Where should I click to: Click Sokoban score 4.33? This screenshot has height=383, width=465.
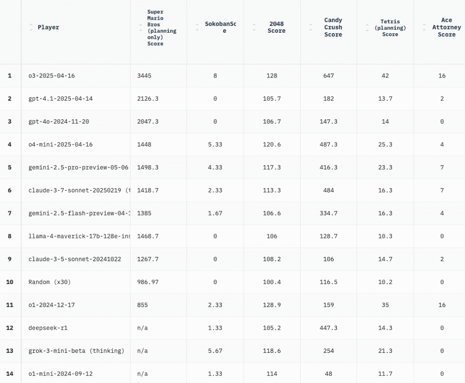(215, 167)
